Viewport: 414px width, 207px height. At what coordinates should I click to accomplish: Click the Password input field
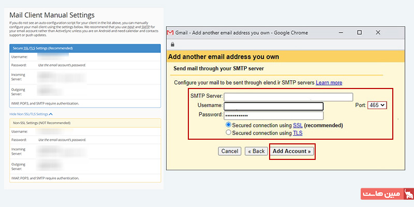(274, 115)
